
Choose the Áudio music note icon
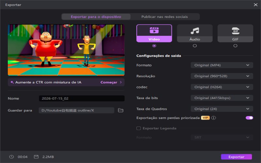coord(195,31)
